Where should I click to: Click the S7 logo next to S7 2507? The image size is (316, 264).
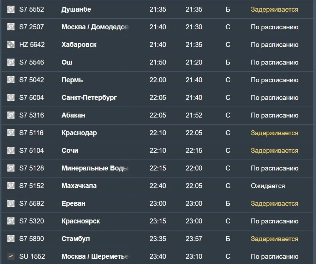[11, 27]
